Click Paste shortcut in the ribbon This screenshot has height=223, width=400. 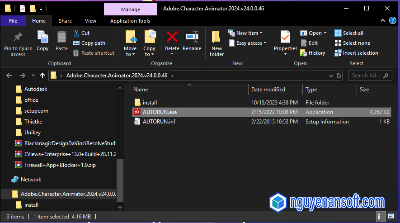(x=94, y=53)
